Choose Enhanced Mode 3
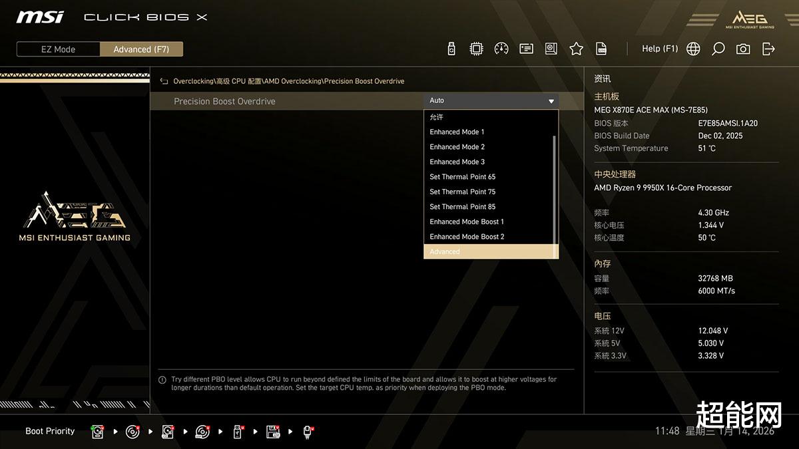This screenshot has width=799, height=449. [x=489, y=162]
